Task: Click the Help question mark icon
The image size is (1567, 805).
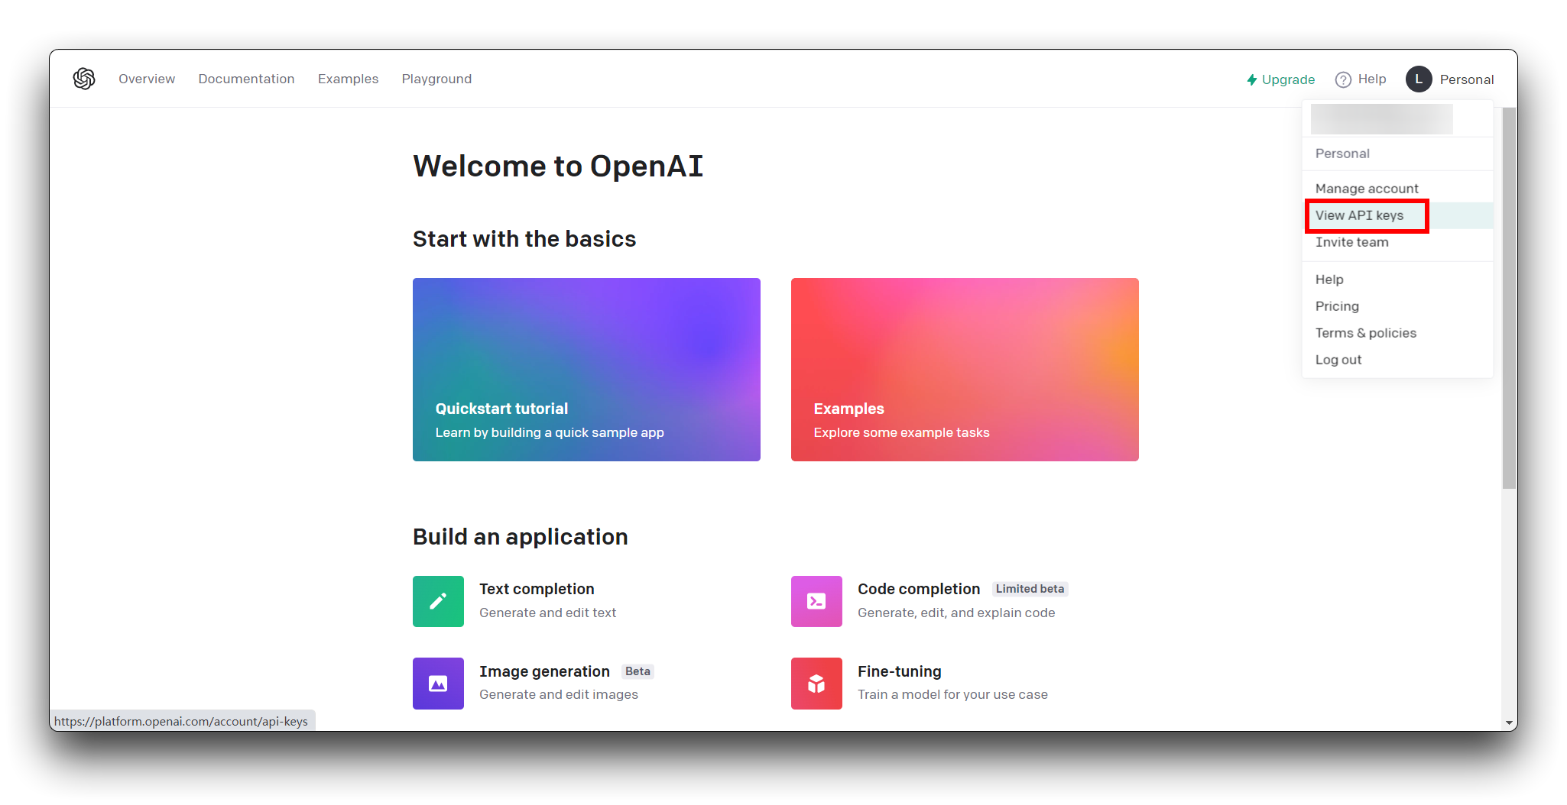Action: pyautogui.click(x=1343, y=79)
